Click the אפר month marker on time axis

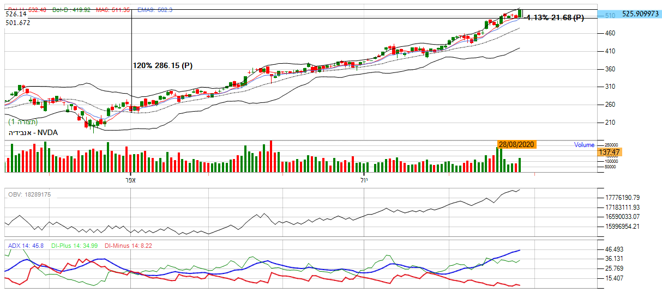(x=130, y=179)
